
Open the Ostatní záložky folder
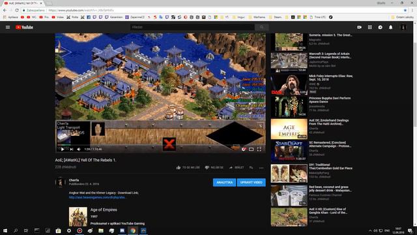tap(402, 17)
